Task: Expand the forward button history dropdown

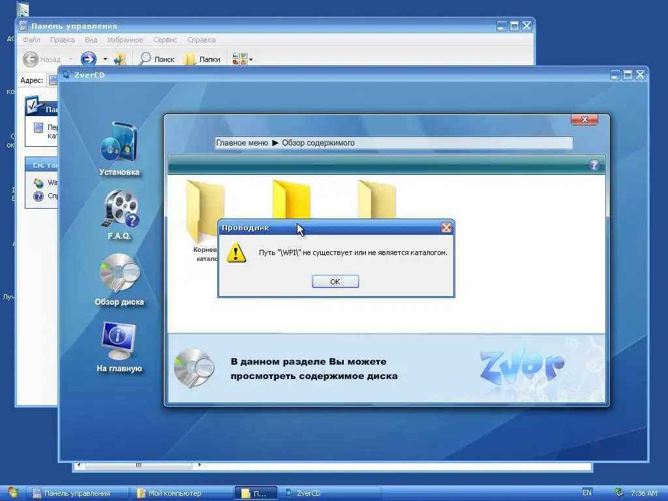Action: [x=105, y=59]
